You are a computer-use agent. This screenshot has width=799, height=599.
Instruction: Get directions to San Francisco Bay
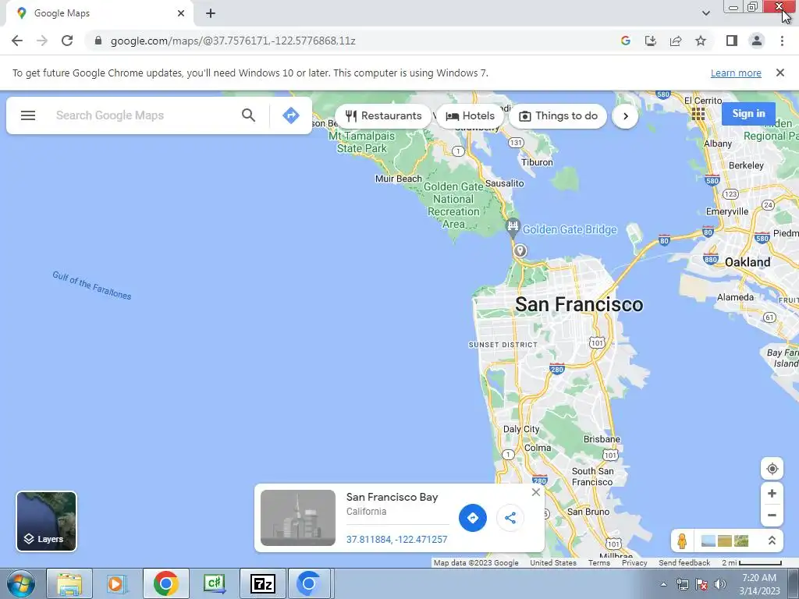[472, 518]
